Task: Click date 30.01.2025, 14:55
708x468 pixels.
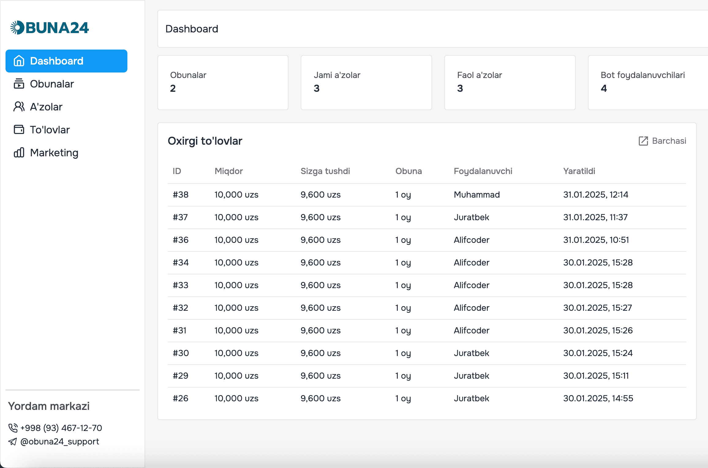Action: pyautogui.click(x=598, y=398)
